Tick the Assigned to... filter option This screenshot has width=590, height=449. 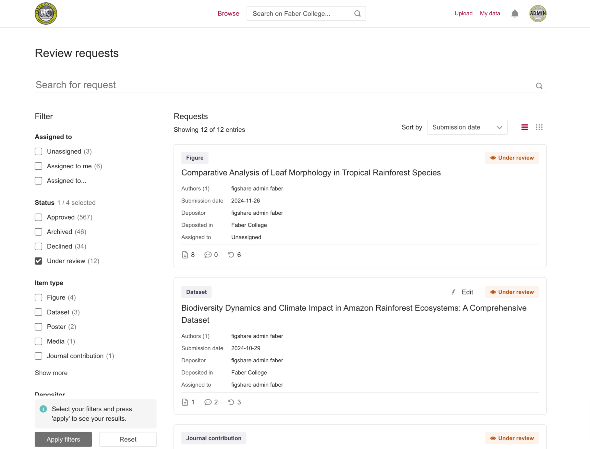click(x=38, y=181)
